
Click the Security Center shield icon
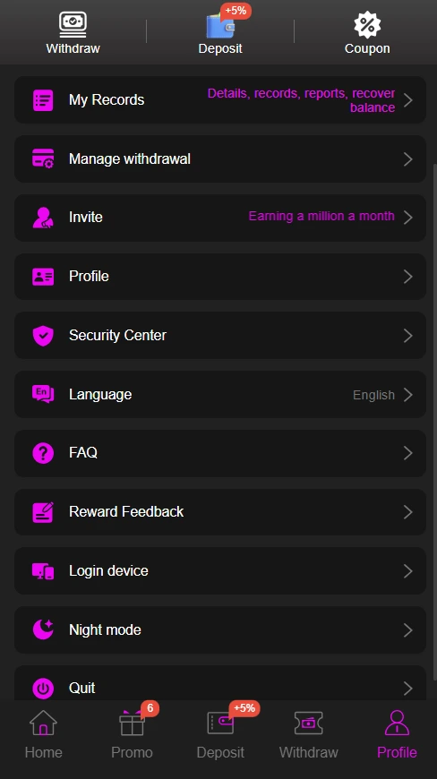pyautogui.click(x=43, y=336)
